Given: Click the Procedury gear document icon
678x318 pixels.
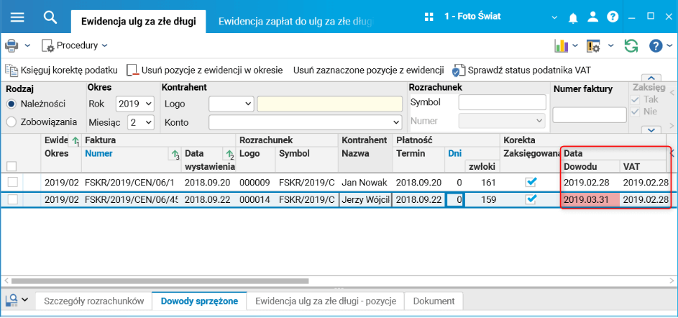Looking at the screenshot, I should click(47, 45).
